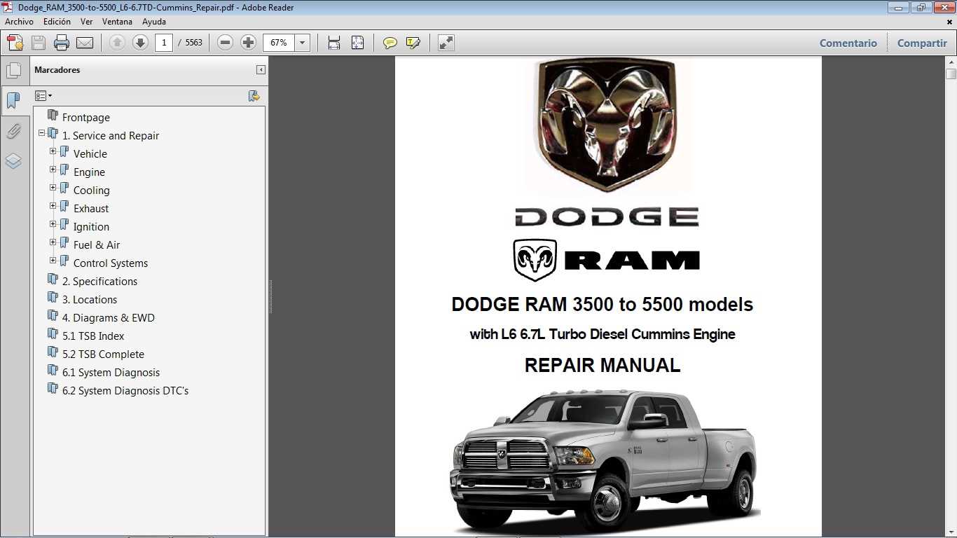Expand the Cooling bookmark
Image resolution: width=957 pixels, height=538 pixels.
pyautogui.click(x=53, y=187)
